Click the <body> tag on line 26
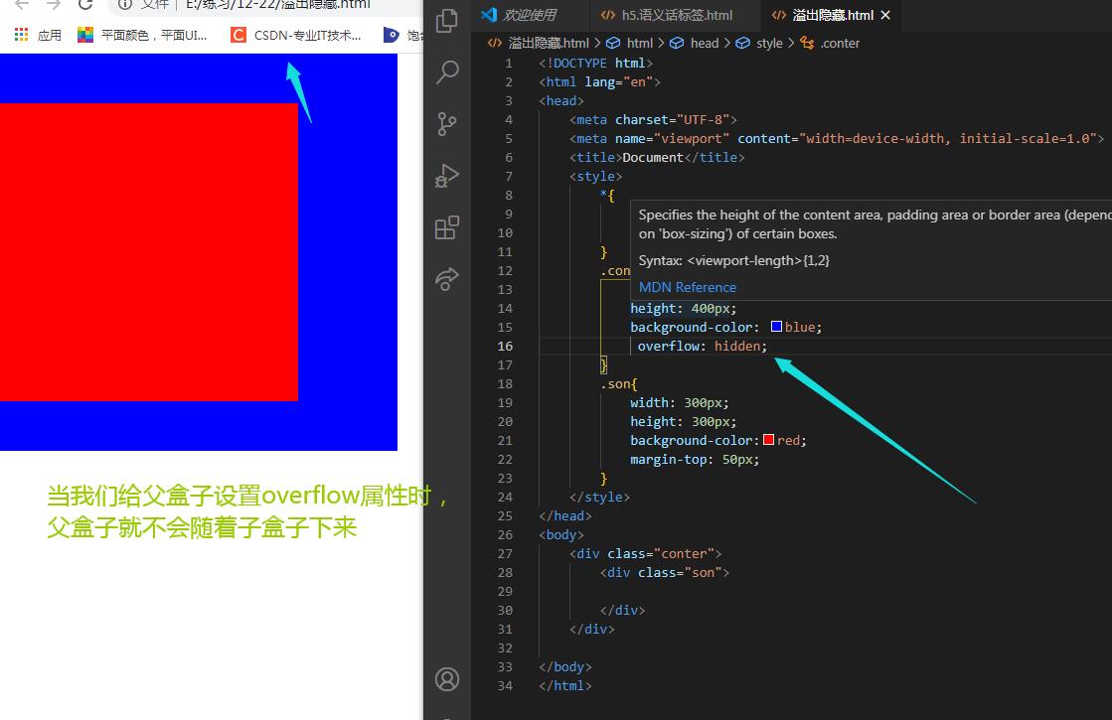1112x720 pixels. pos(560,534)
